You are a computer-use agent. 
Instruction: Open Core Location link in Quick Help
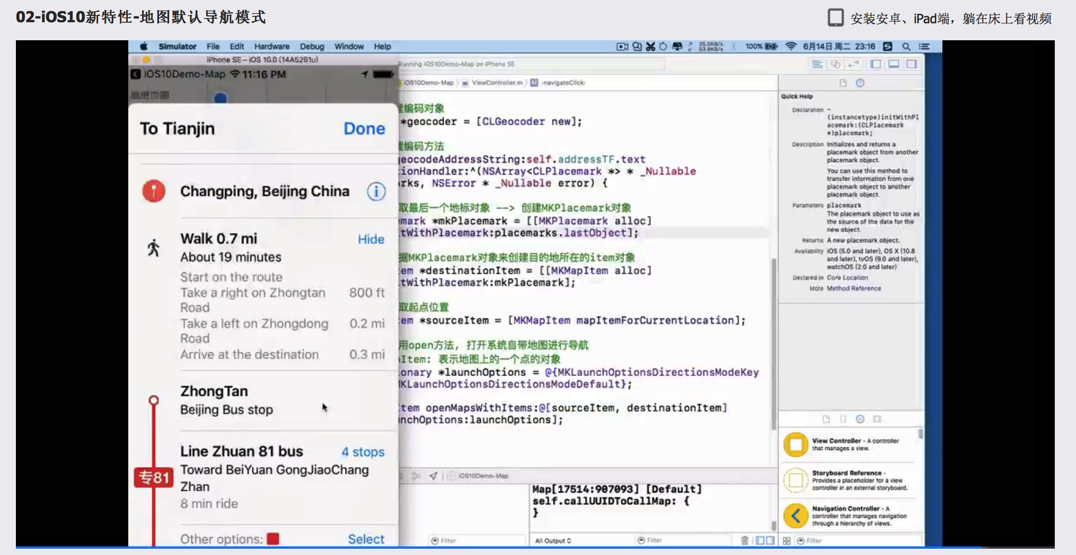[847, 277]
